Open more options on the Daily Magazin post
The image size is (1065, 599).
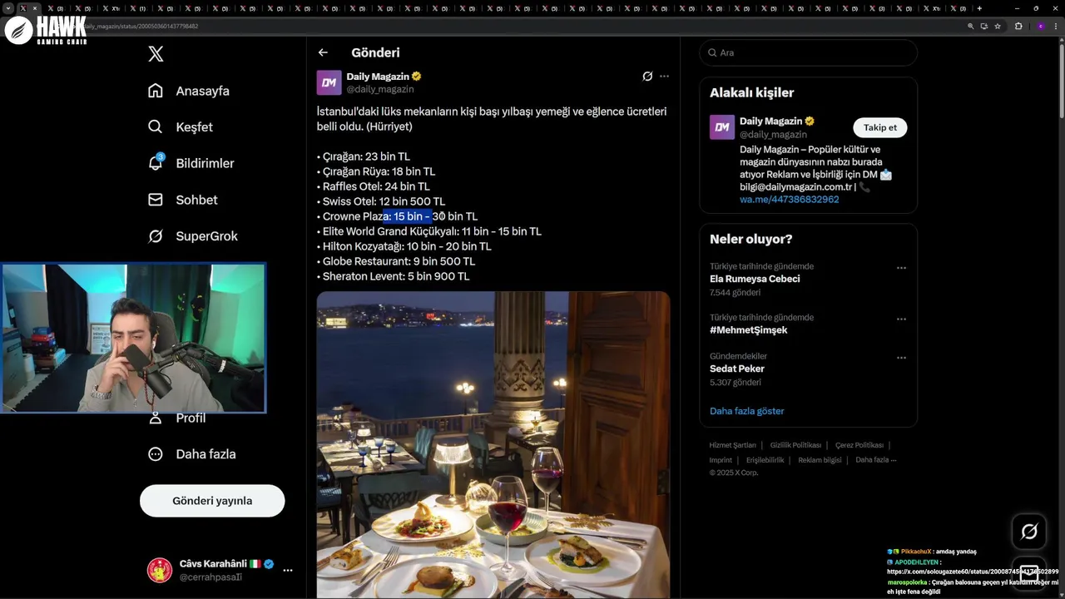[664, 76]
